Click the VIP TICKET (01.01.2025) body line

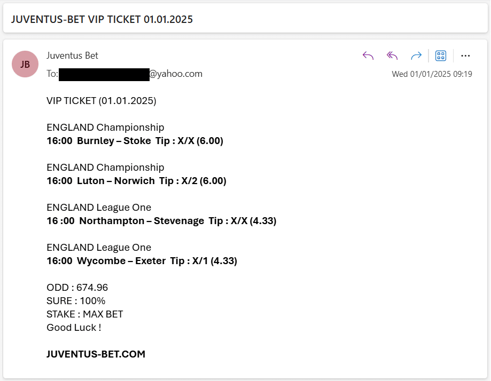coord(102,101)
